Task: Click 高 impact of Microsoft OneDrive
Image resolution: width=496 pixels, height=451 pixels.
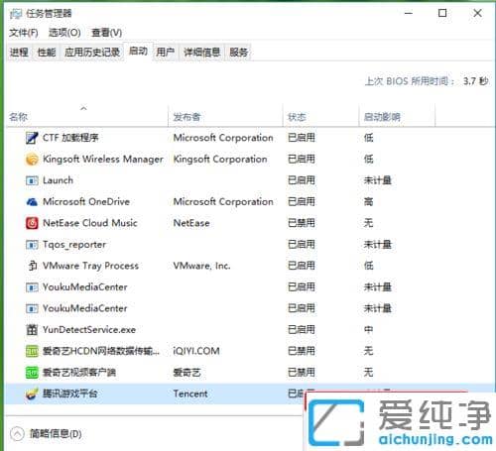Action: 368,201
